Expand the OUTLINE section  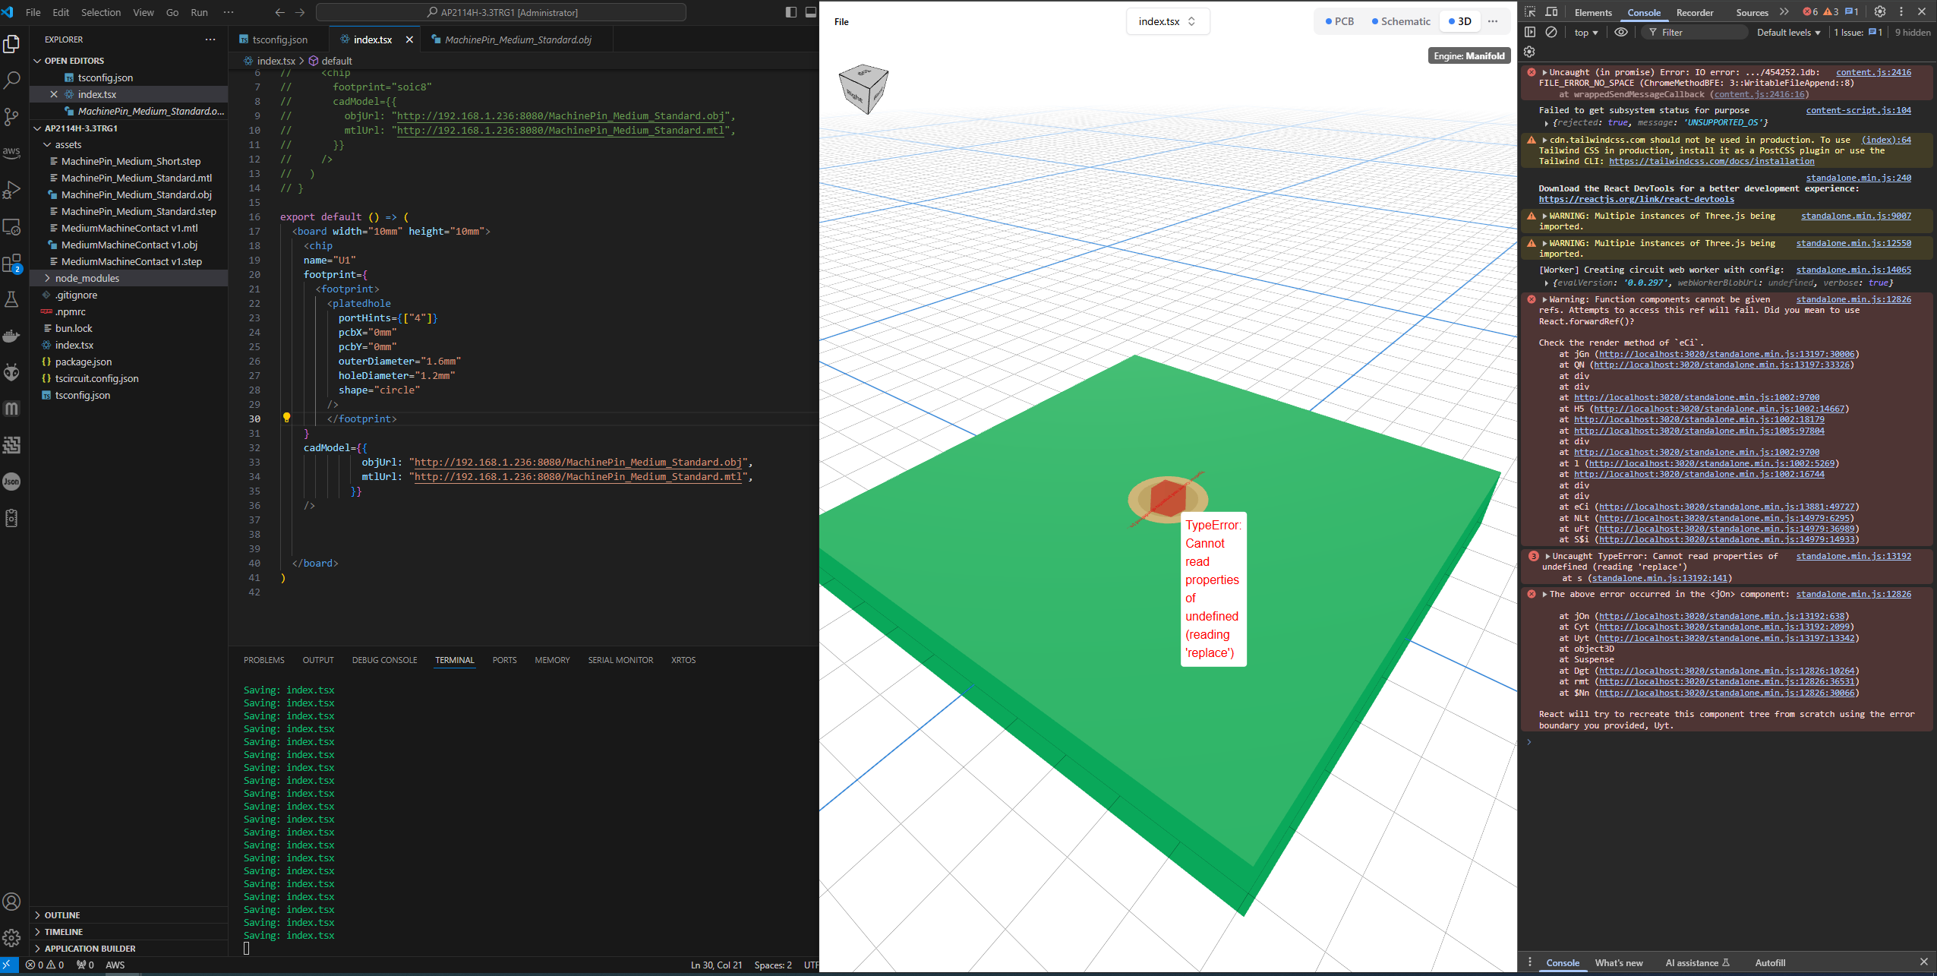click(62, 915)
